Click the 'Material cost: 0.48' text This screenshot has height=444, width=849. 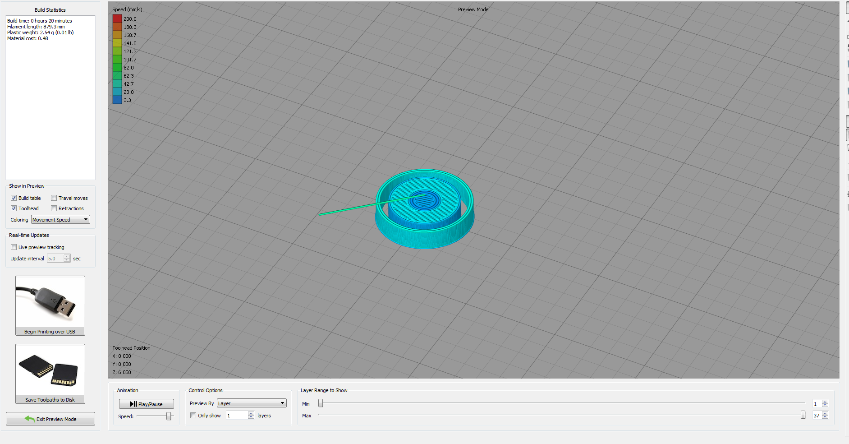(28, 38)
